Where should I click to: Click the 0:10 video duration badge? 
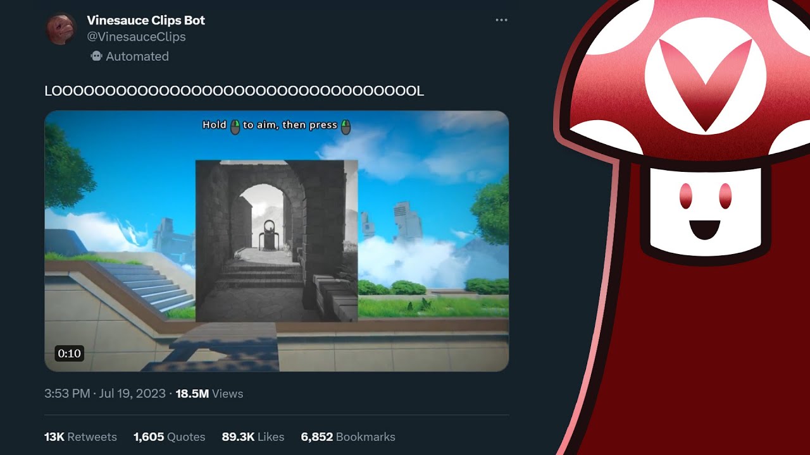(x=69, y=353)
